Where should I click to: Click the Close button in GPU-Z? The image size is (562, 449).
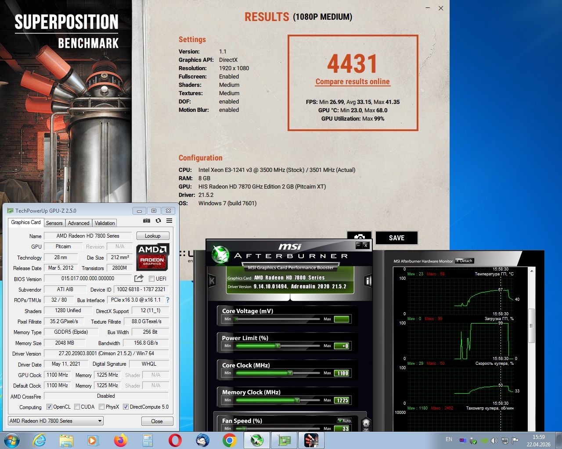click(157, 421)
